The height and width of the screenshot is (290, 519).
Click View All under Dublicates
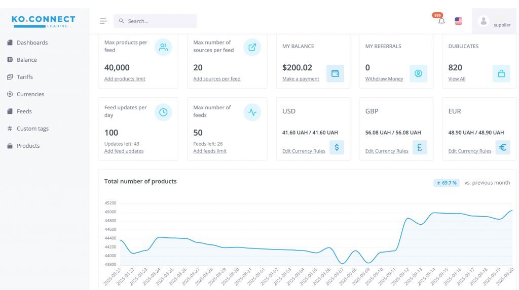click(457, 79)
